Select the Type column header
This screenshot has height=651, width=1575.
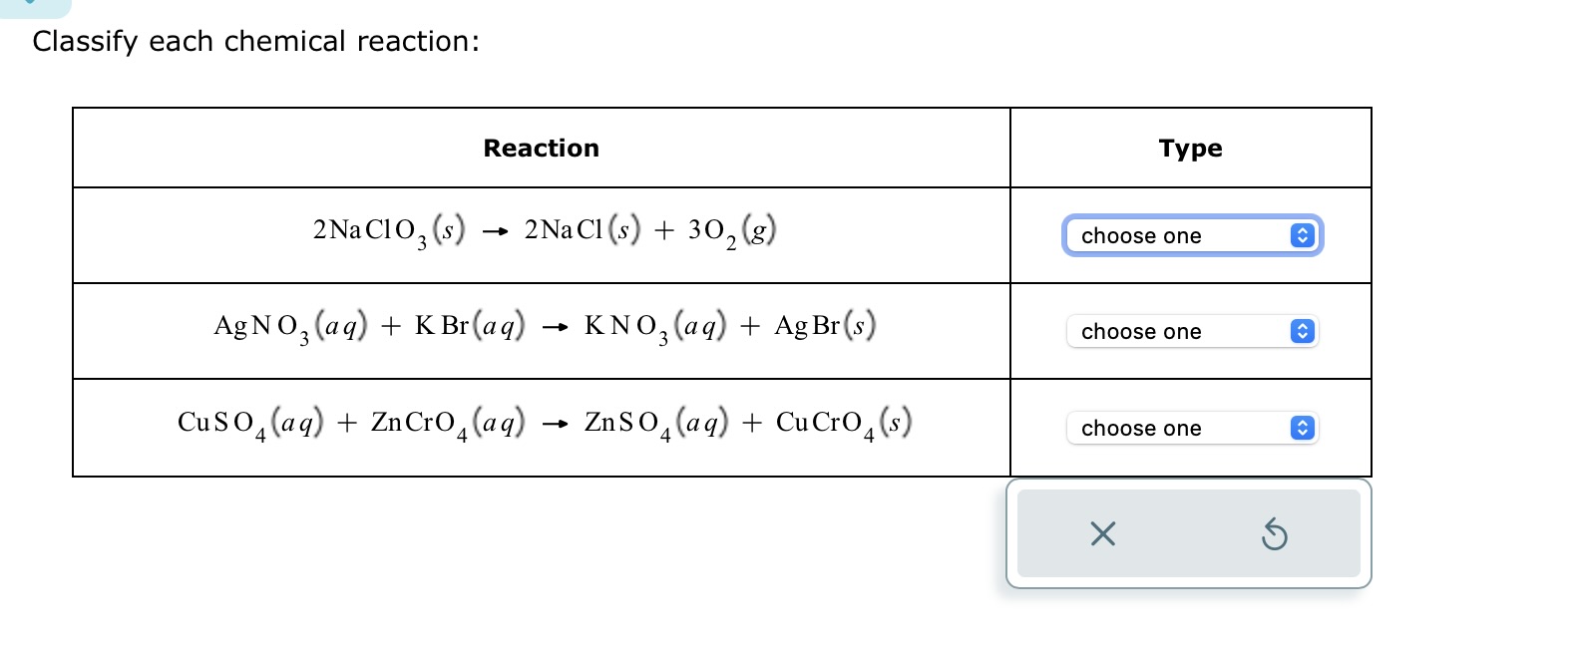(x=1191, y=148)
